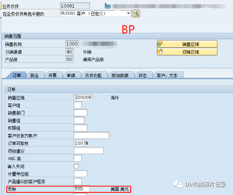Click the 权限组 input field
Viewport: 233px width, 195px height.
coord(80,128)
